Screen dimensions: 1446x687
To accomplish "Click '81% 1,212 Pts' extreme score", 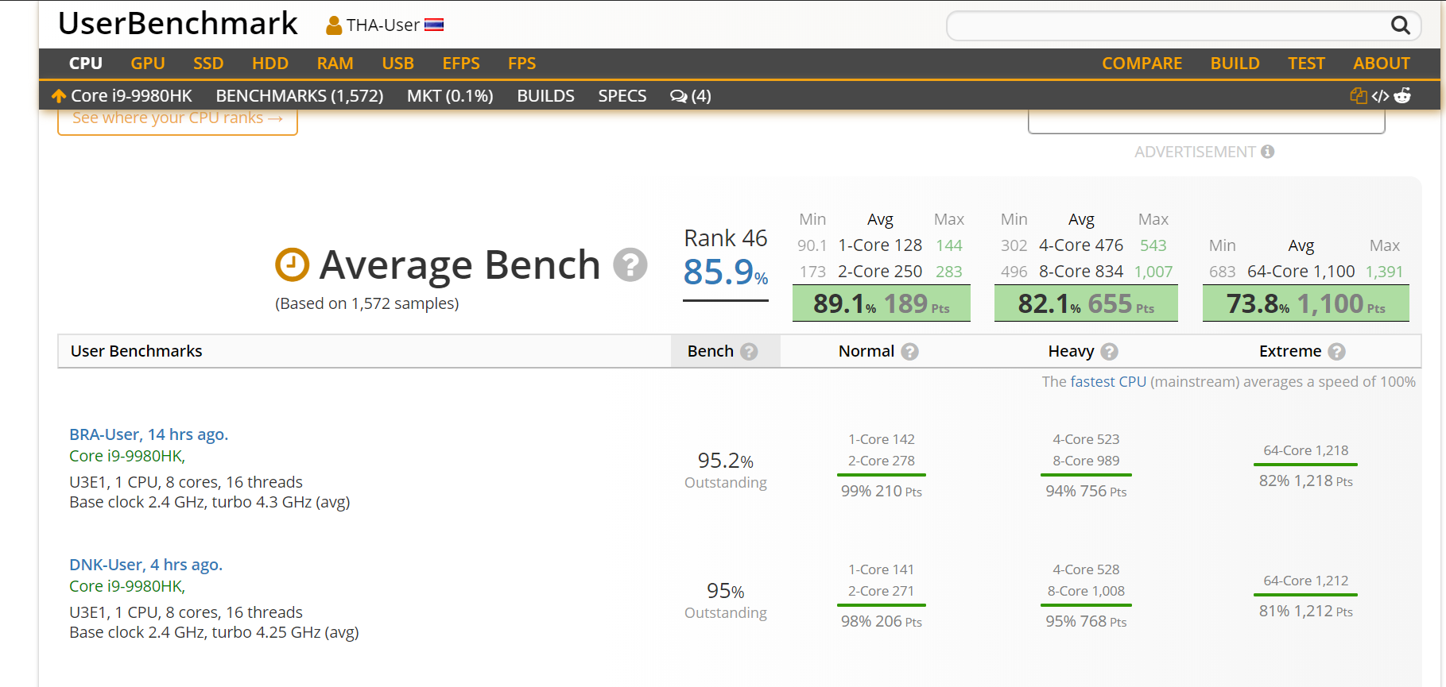I will (x=1306, y=612).
